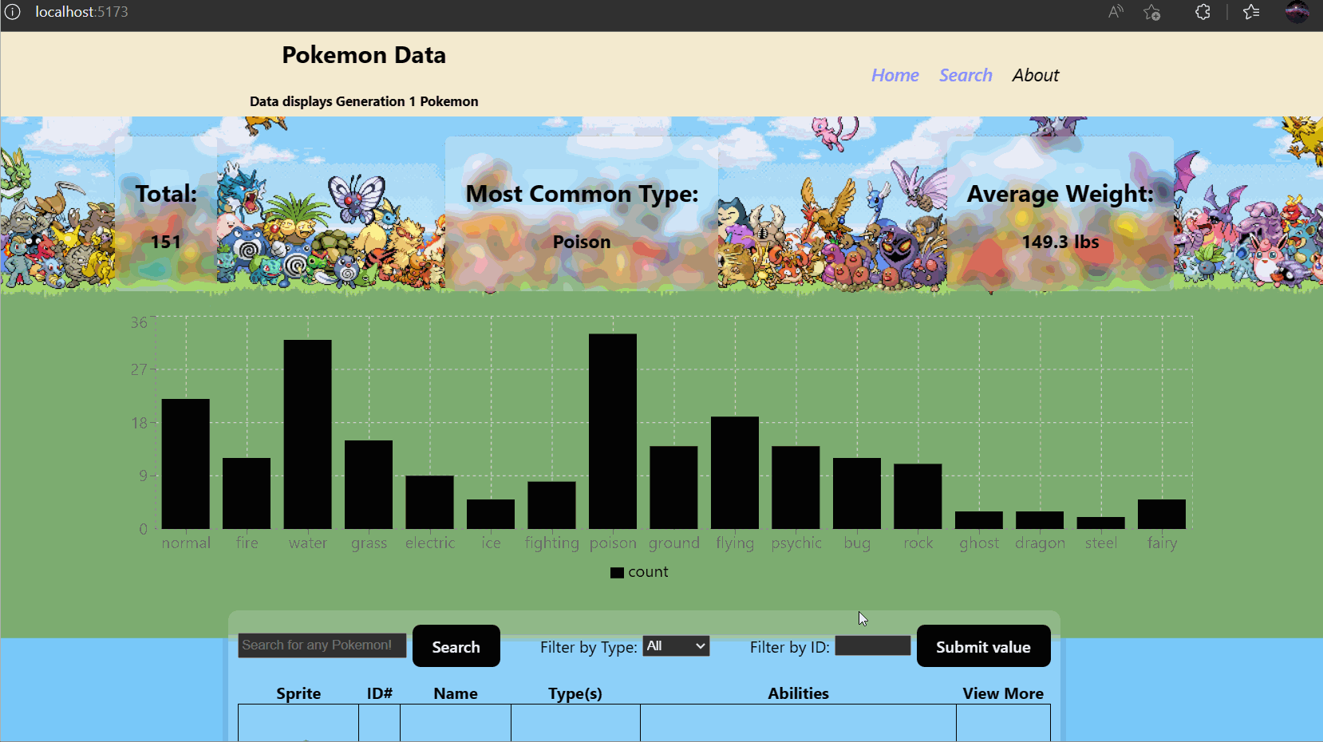Click the site info icon beside localhost
The image size is (1323, 742).
13,12
